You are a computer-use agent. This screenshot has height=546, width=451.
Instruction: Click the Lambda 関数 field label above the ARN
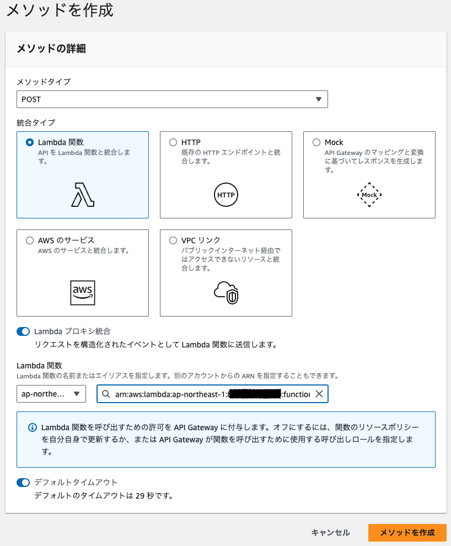point(39,366)
